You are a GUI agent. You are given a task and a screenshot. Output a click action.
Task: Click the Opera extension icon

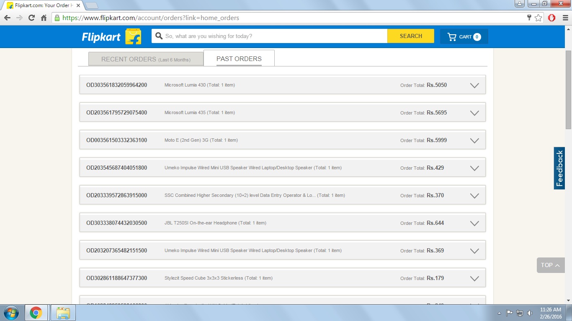click(551, 18)
